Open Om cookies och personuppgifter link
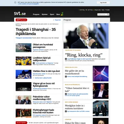This screenshot has width=124, height=124. pyautogui.click(x=29, y=4)
